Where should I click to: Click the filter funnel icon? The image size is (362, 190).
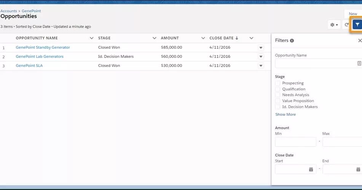[x=357, y=25]
